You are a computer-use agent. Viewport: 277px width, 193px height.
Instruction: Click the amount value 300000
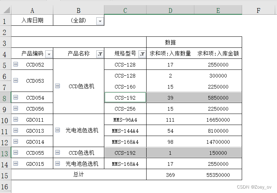218,75
